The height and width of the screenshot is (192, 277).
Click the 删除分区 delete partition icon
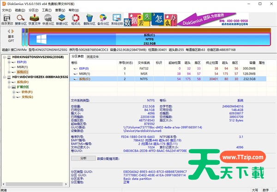[89, 19]
